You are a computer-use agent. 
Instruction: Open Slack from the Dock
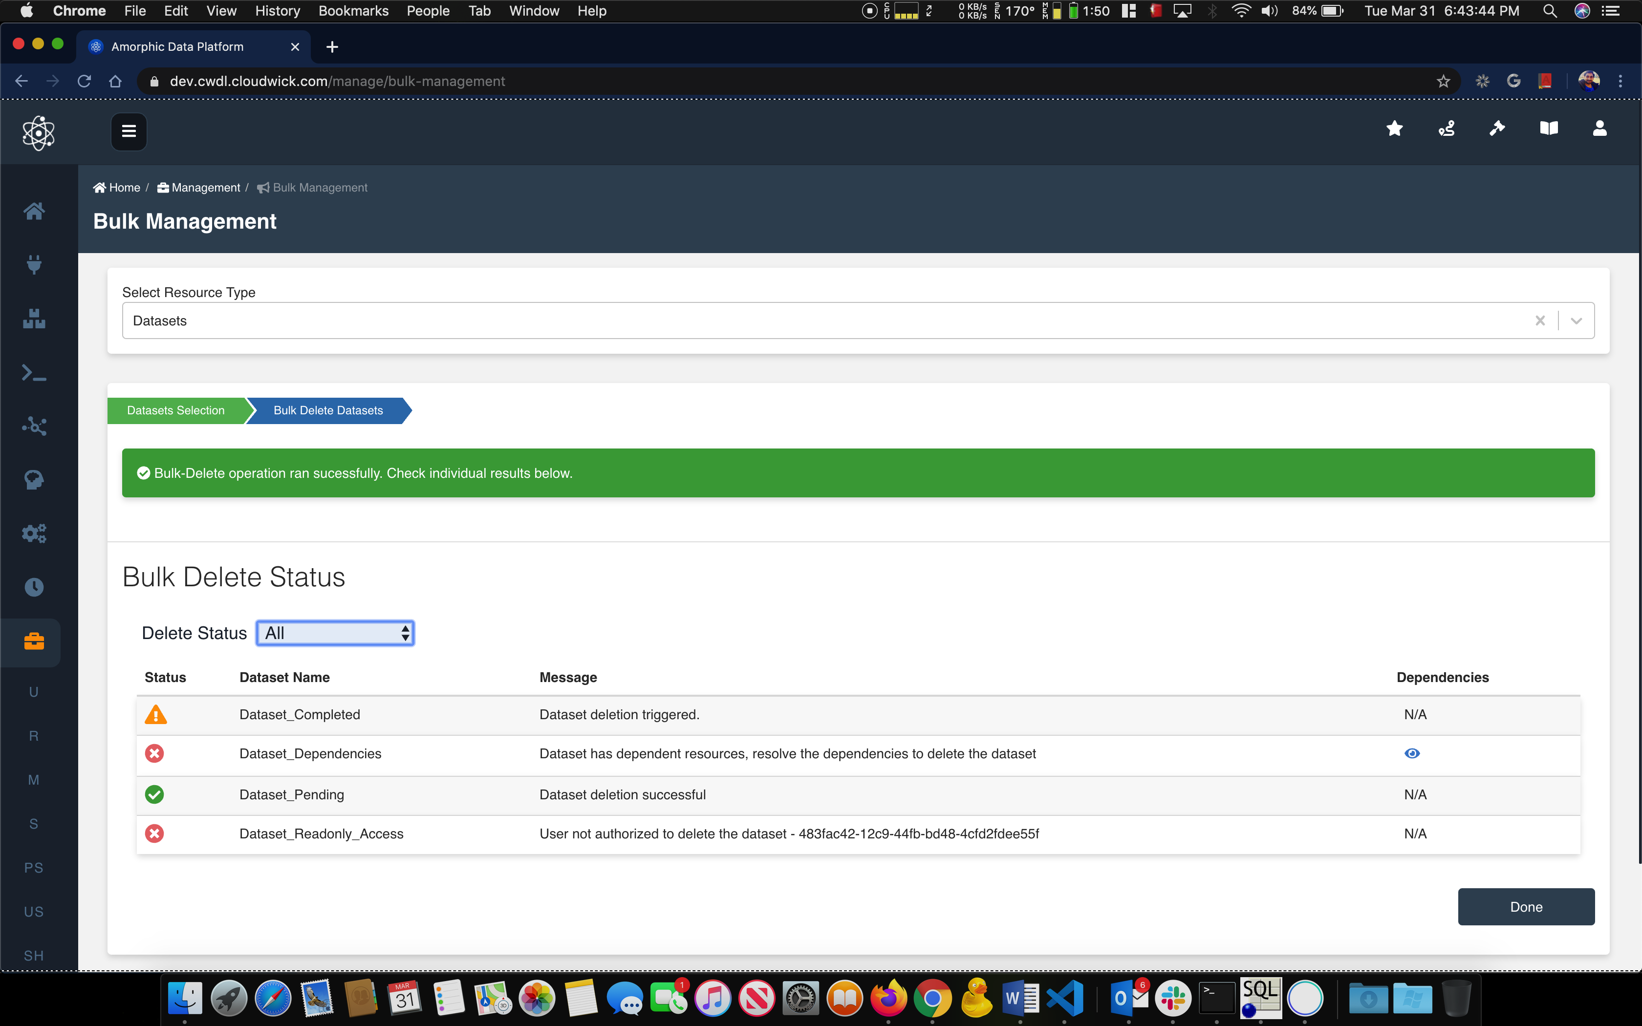click(x=1173, y=998)
